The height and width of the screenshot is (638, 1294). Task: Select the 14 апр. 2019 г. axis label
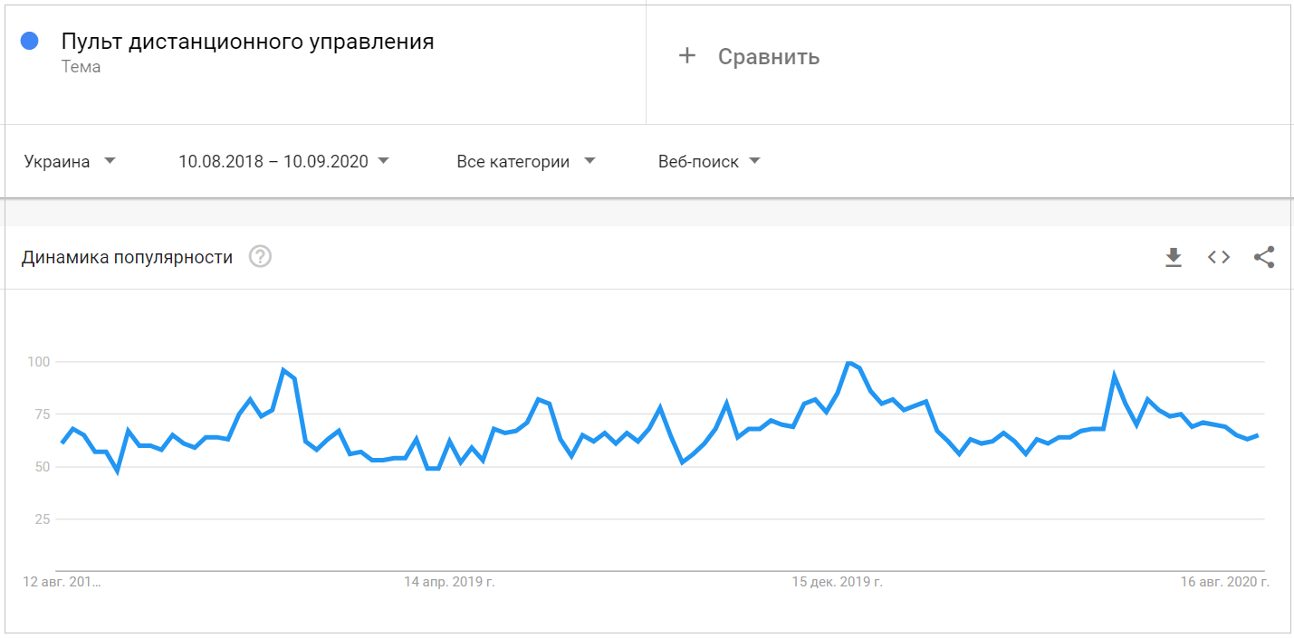coord(449,582)
